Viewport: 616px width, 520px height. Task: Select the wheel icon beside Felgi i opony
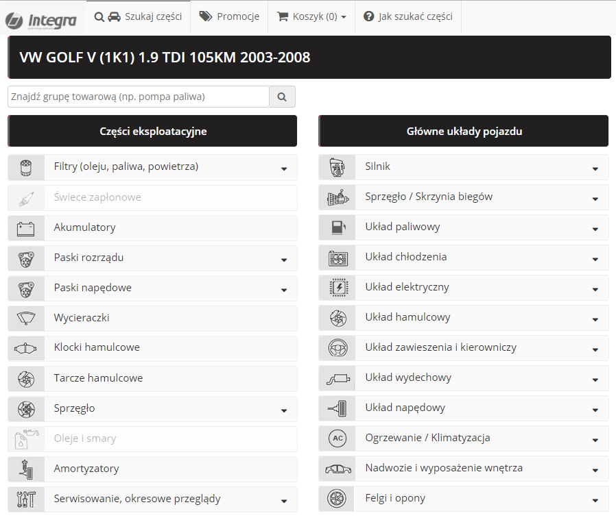[337, 499]
